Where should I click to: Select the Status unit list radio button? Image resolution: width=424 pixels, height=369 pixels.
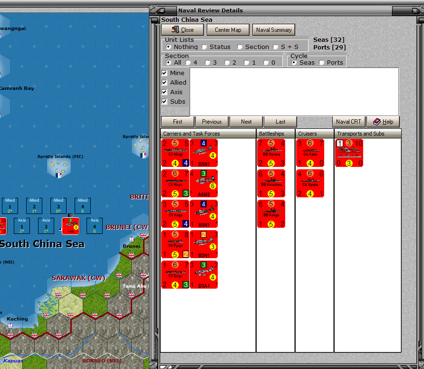click(x=204, y=47)
